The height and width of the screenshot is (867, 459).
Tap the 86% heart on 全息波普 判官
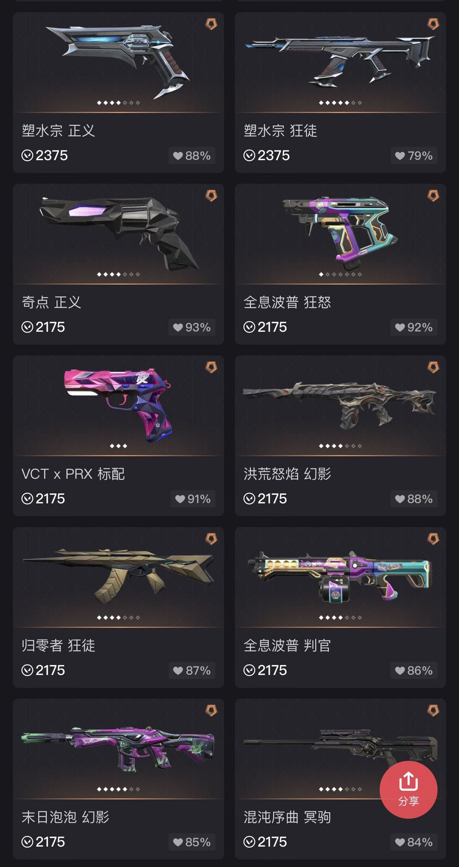414,671
